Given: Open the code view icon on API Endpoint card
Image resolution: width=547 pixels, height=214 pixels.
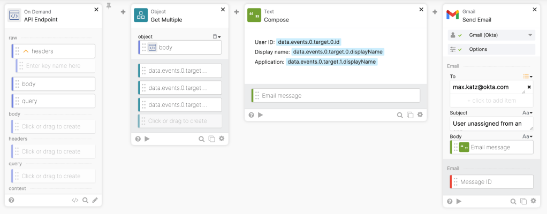Looking at the screenshot, I should tap(75, 200).
